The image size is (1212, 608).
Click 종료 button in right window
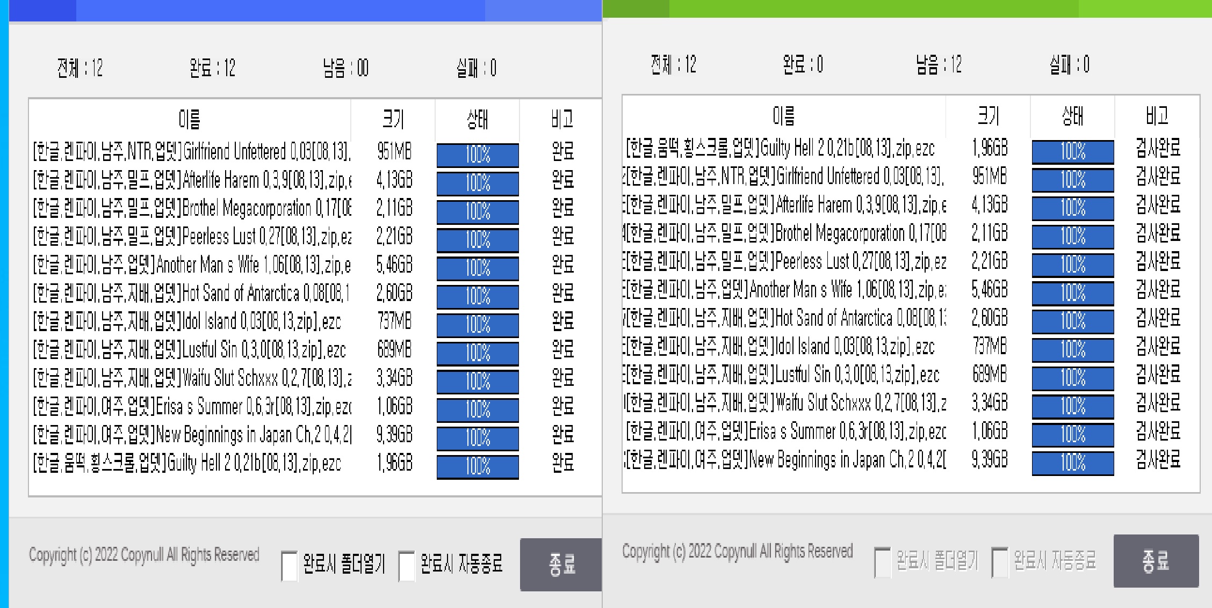tap(1156, 561)
